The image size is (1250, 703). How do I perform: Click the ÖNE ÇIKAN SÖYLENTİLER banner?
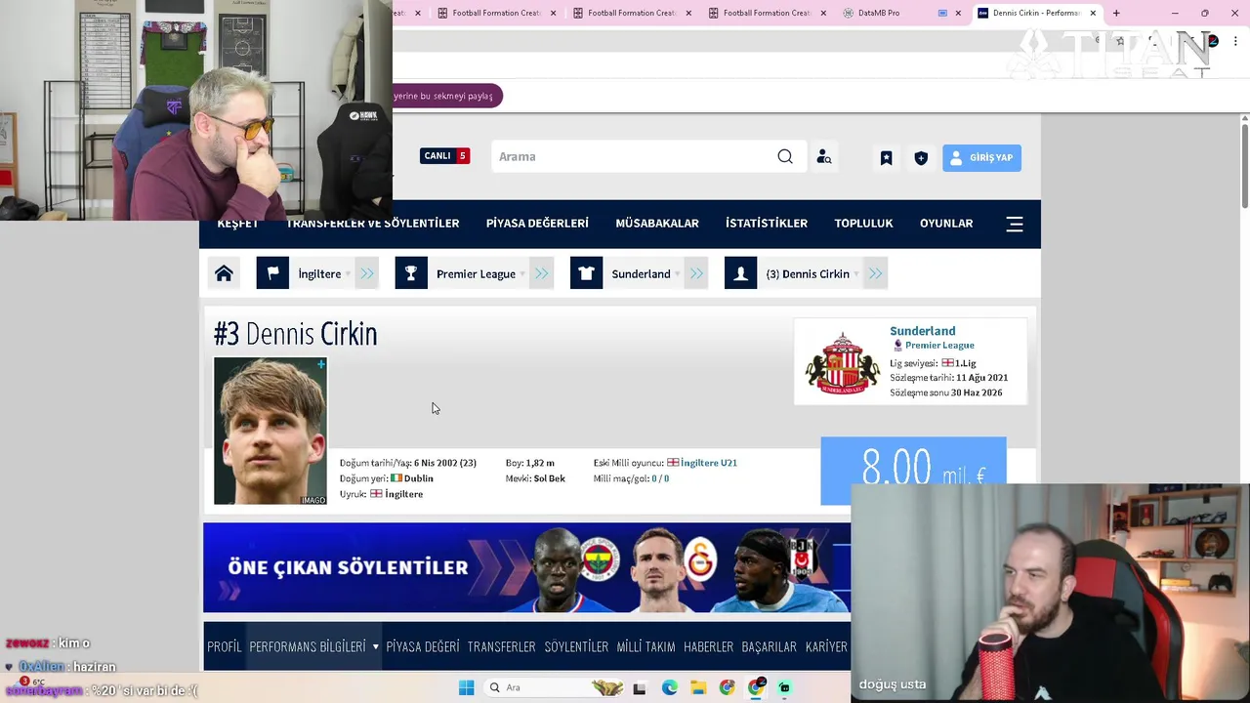(527, 567)
